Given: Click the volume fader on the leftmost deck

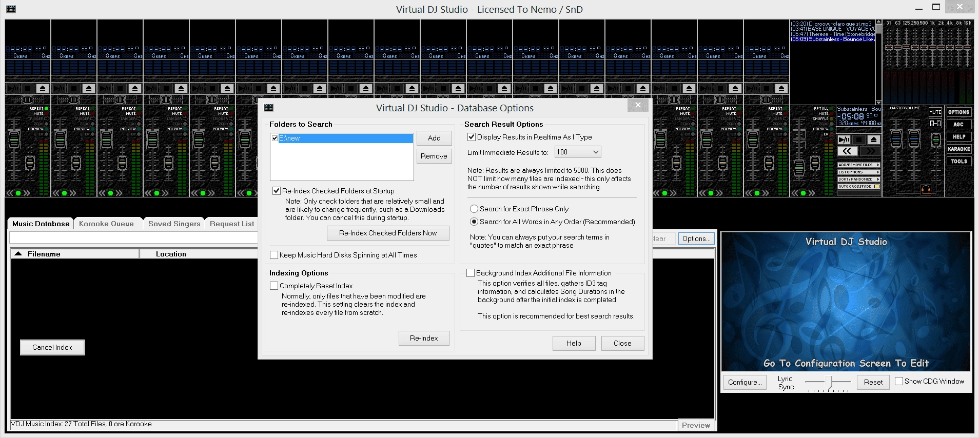Looking at the screenshot, I should (14, 140).
